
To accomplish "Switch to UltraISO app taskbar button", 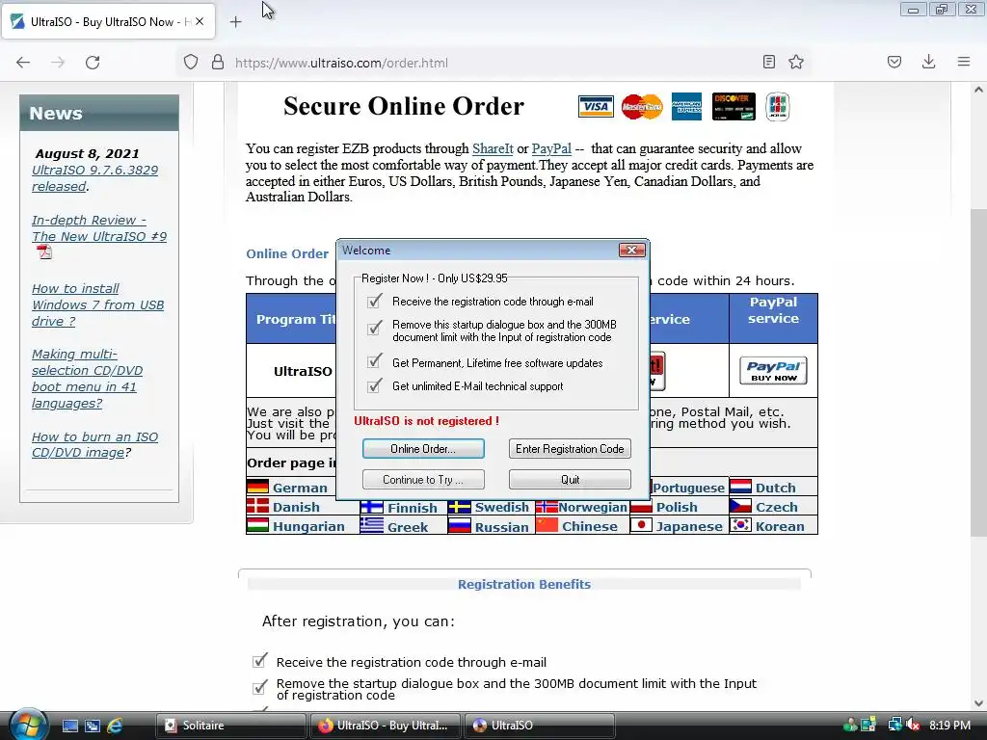I will coord(540,726).
